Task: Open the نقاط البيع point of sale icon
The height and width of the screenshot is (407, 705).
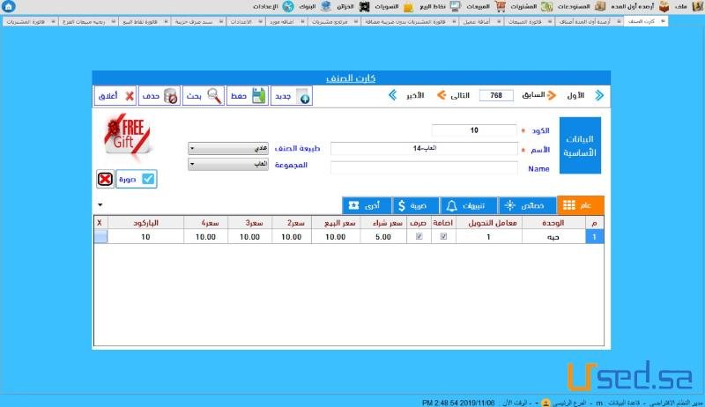Action: 455,6
